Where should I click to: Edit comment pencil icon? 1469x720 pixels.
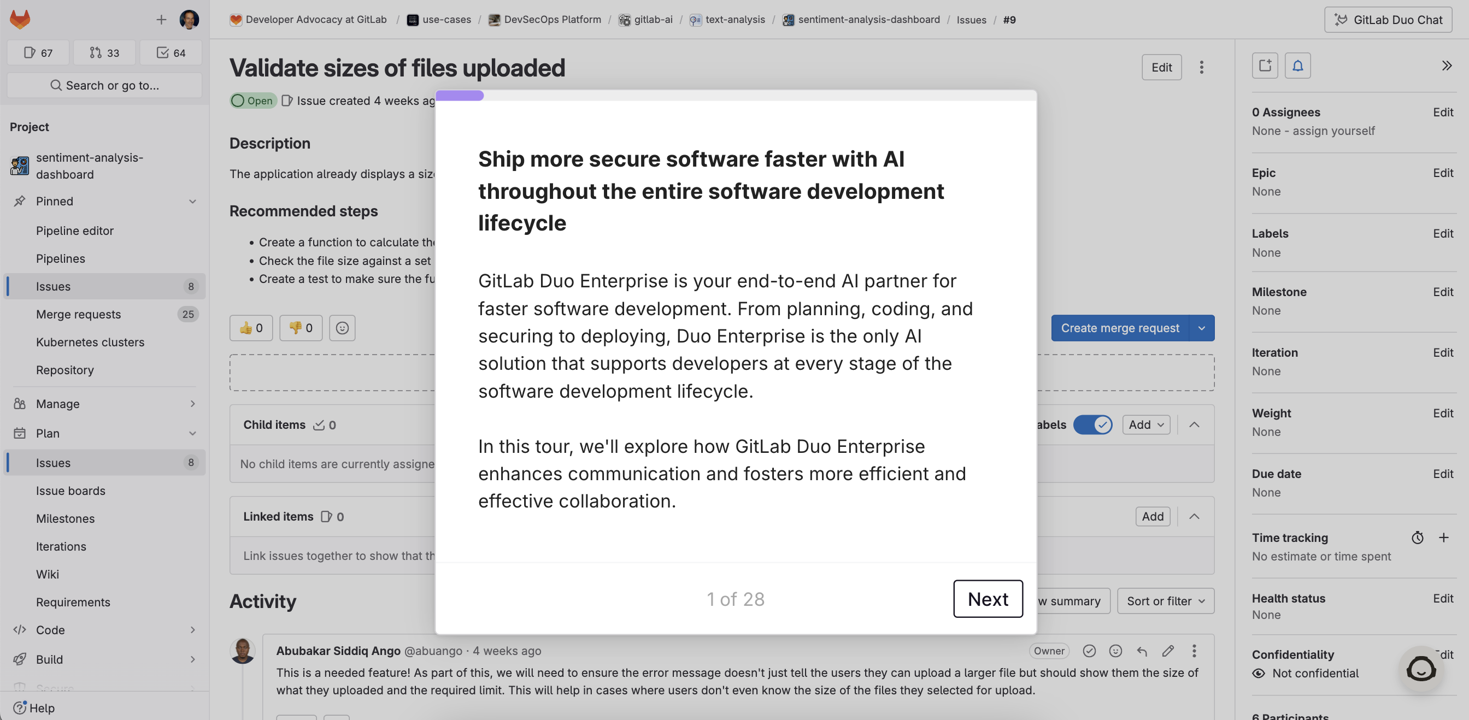(x=1168, y=652)
